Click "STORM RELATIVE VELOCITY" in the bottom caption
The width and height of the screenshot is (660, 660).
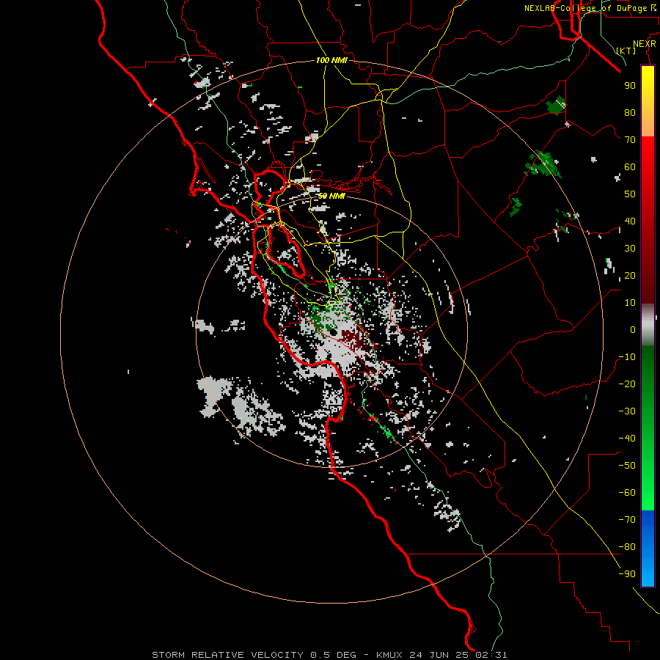[227, 655]
